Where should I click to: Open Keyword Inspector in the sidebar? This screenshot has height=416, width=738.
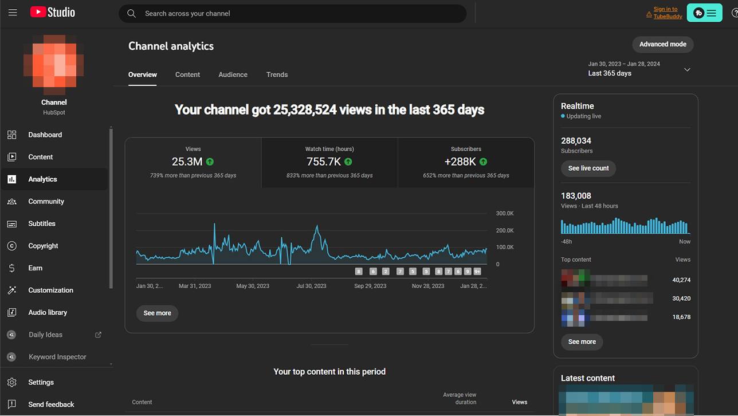coord(54,357)
